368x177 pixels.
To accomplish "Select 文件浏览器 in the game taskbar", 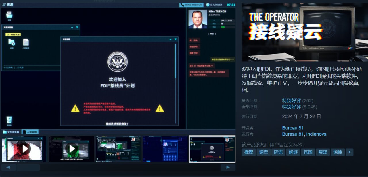I will 11,132.
